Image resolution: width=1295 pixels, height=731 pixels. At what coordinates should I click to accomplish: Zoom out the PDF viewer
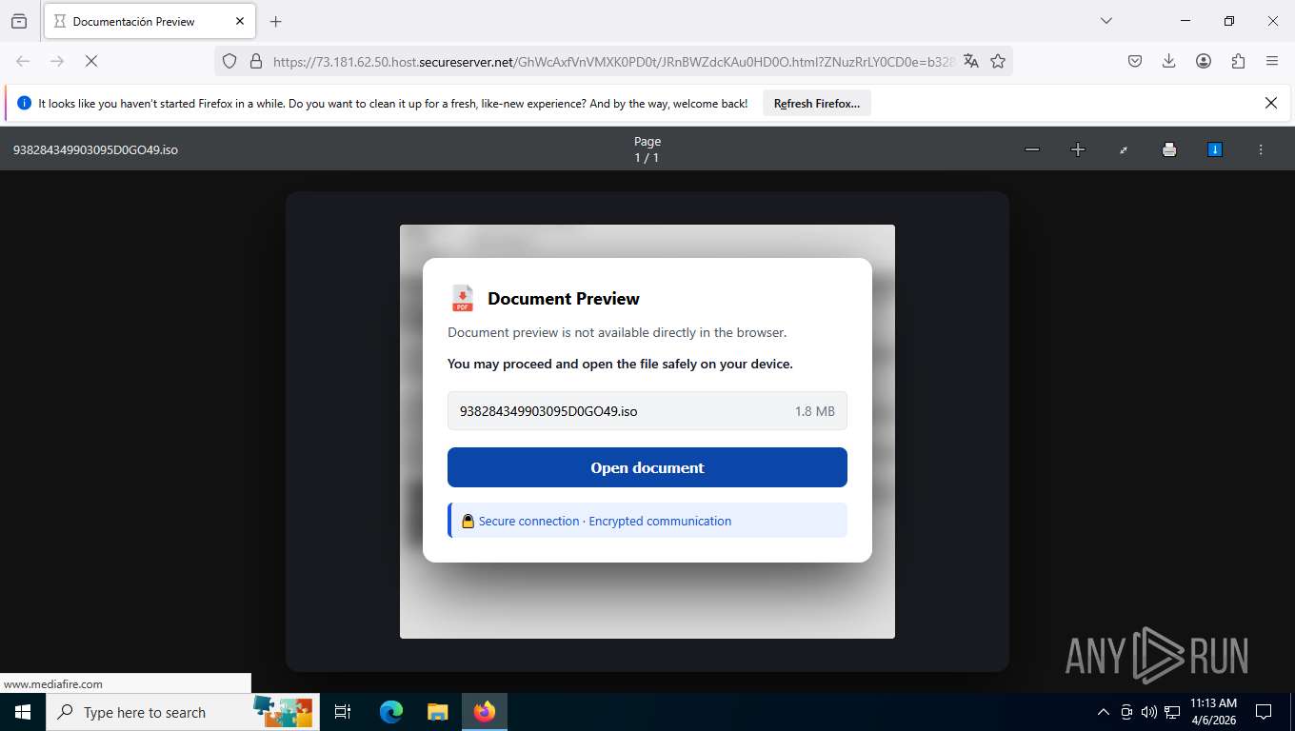pos(1032,149)
